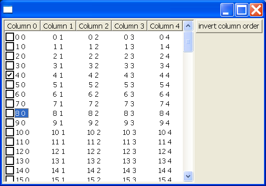Viewport: 266px width, 186px height.
Task: Click cell 11 2
Action: pyautogui.click(x=94, y=142)
